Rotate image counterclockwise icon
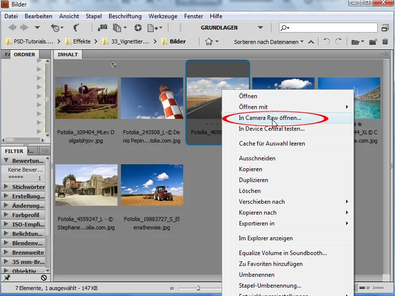Viewport: 395px width, 296px height. tap(326, 41)
